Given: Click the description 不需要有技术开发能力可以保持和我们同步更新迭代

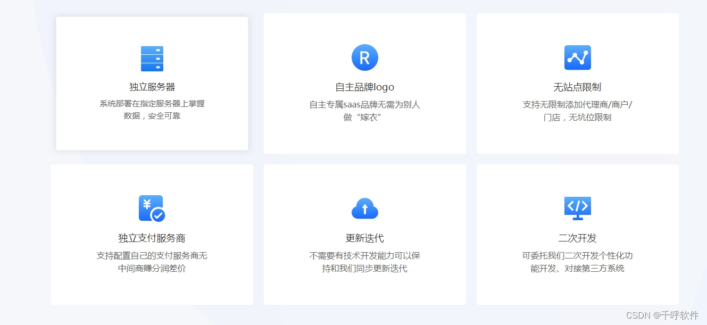Looking at the screenshot, I should (365, 262).
